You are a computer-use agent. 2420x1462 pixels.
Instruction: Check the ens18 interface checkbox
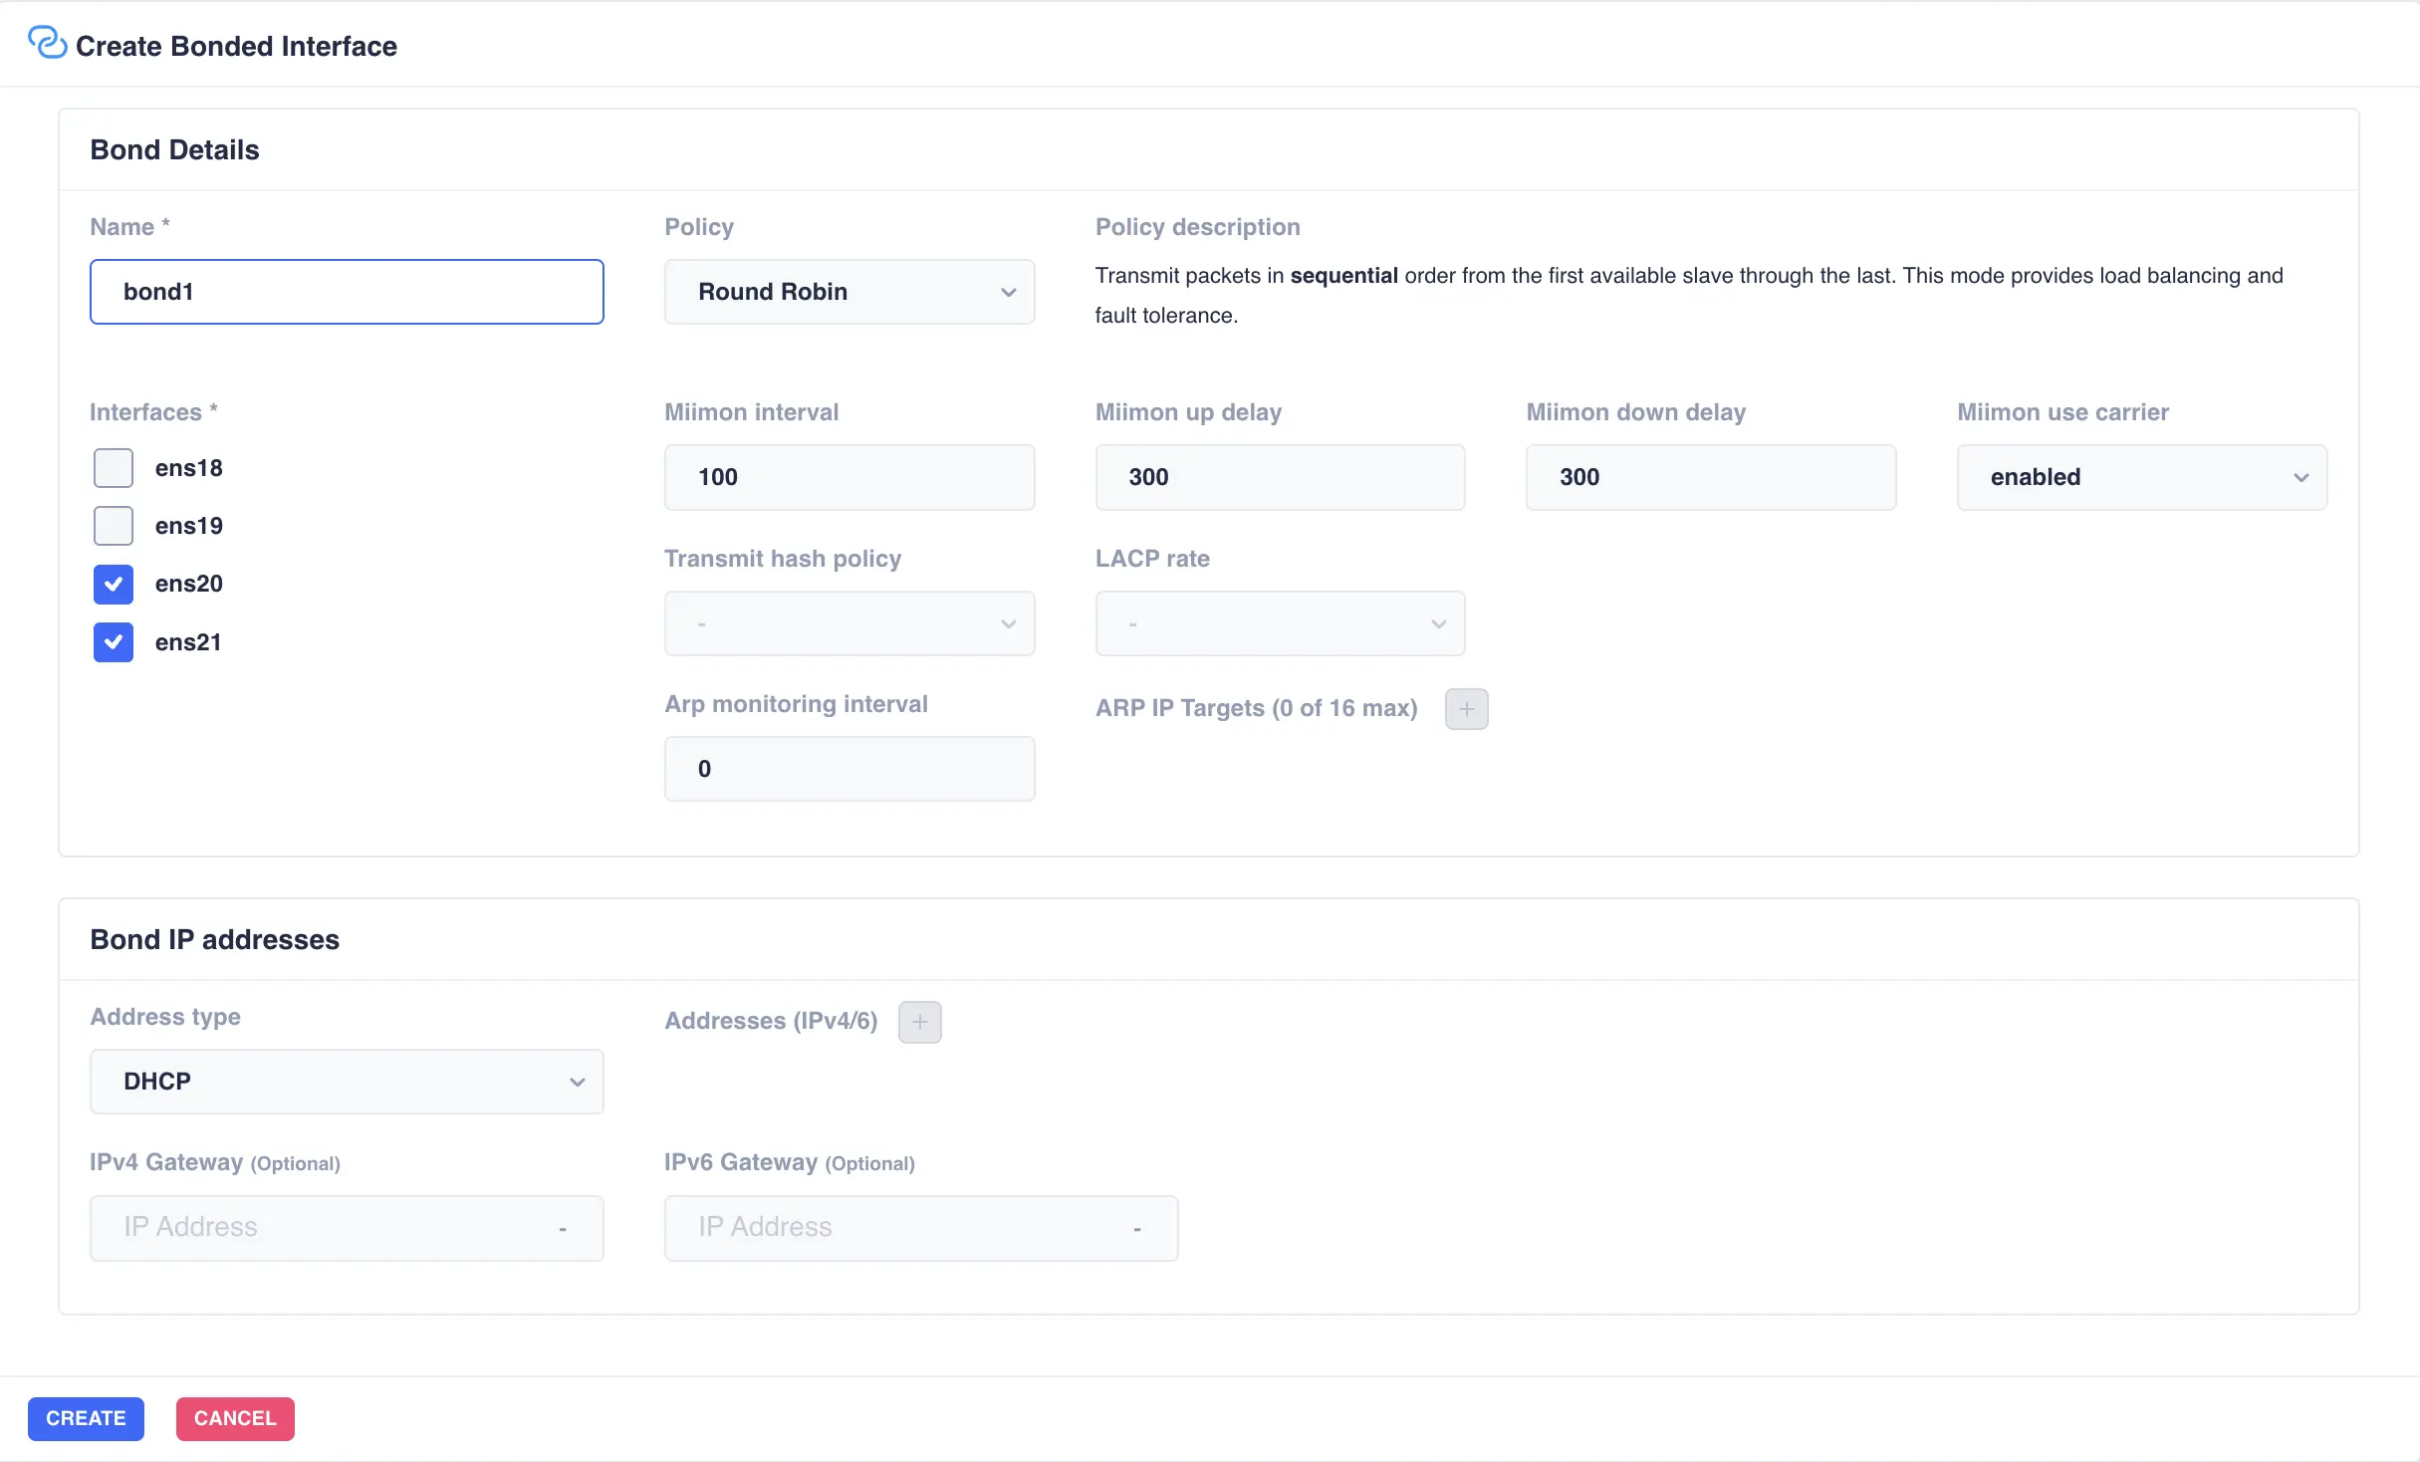114,468
